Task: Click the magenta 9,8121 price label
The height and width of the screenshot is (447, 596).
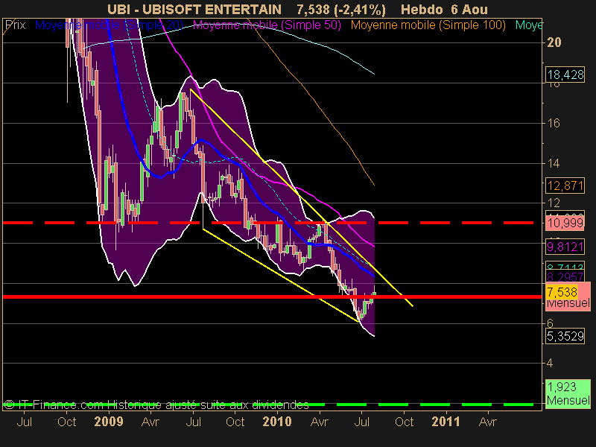Action: (565, 247)
